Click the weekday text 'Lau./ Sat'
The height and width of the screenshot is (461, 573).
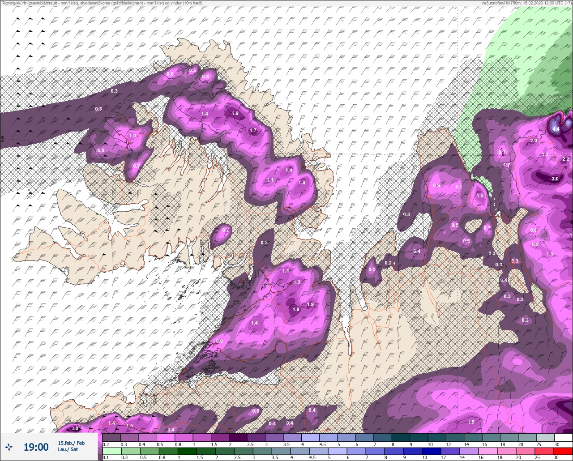pyautogui.click(x=68, y=449)
